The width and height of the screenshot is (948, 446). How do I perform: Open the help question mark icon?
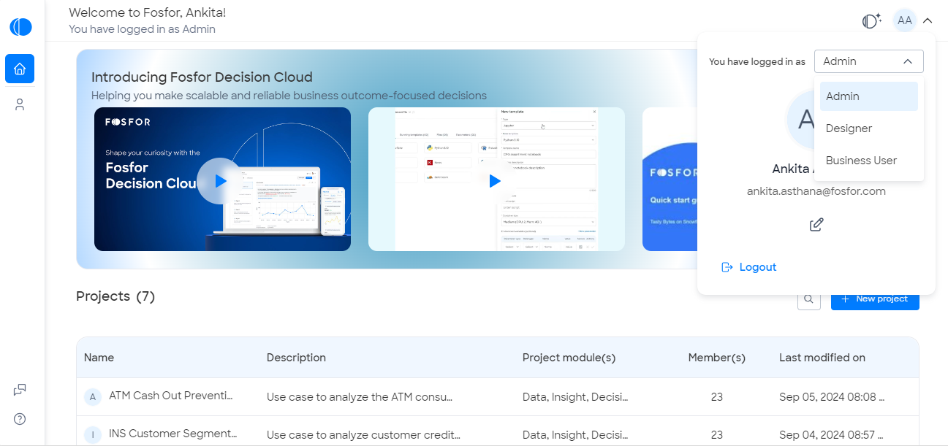coord(20,419)
